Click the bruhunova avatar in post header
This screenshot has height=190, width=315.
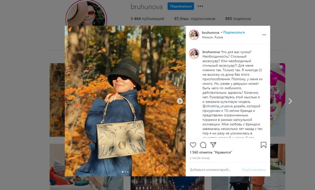(x=194, y=35)
